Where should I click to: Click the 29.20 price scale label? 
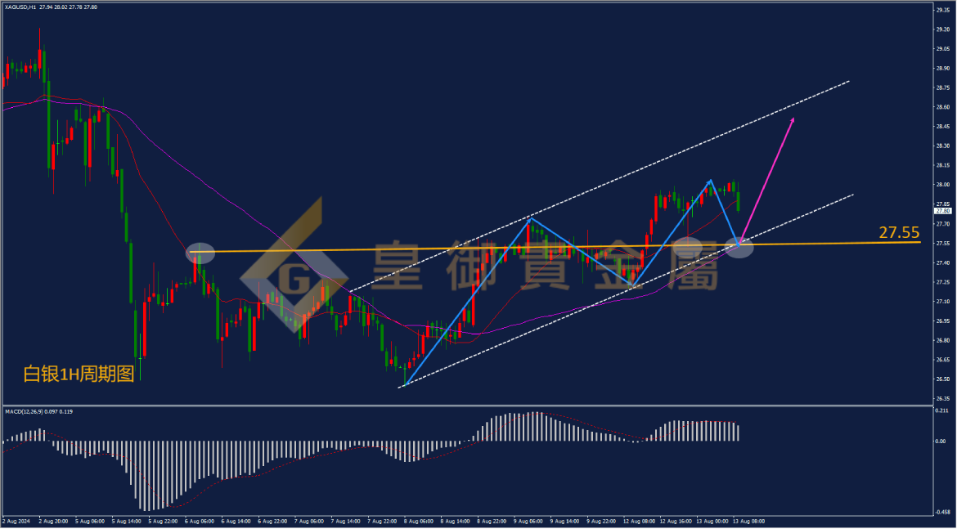(x=943, y=29)
